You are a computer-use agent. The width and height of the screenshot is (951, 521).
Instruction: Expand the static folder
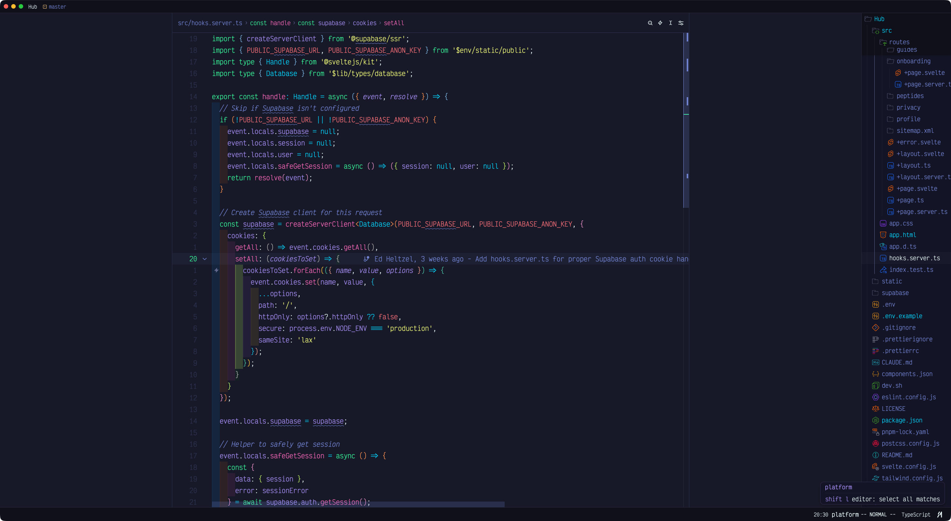[887, 281]
